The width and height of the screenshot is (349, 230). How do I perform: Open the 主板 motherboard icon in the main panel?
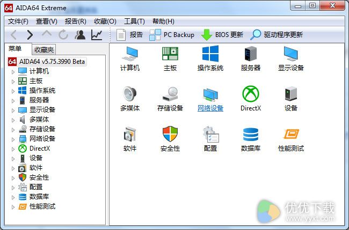pos(170,54)
